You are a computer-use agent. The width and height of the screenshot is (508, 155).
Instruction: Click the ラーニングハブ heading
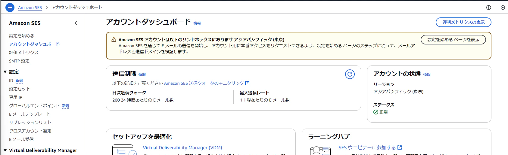pos(329,137)
